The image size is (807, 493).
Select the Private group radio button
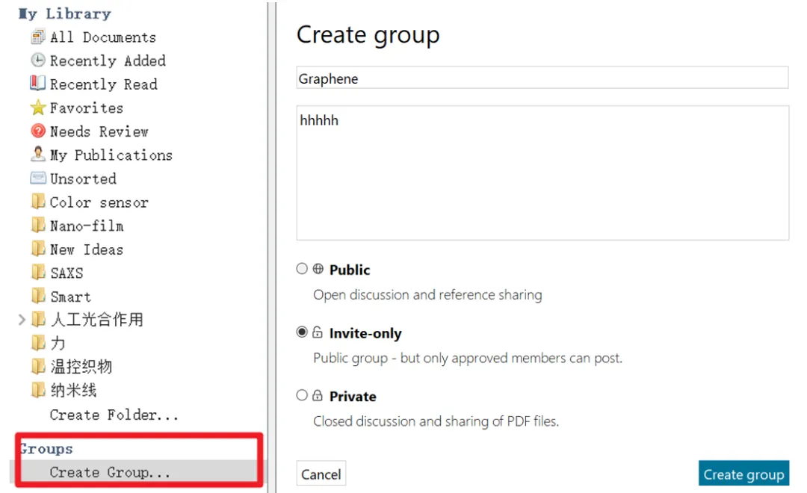click(x=302, y=395)
